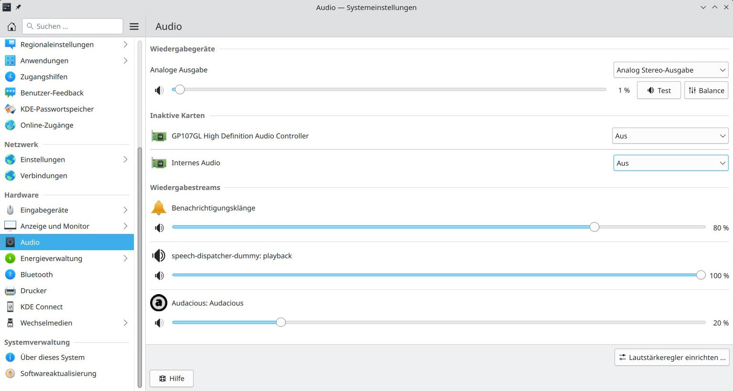Click the pin icon in the title bar
Image resolution: width=733 pixels, height=391 pixels.
18,7
